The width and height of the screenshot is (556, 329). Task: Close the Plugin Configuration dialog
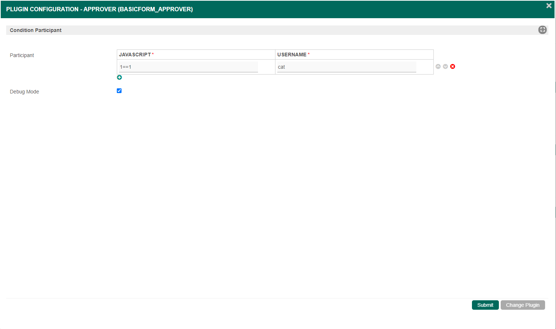point(549,5)
